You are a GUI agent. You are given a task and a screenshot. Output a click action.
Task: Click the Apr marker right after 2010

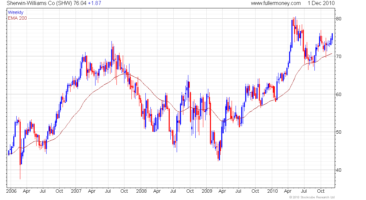(288, 191)
